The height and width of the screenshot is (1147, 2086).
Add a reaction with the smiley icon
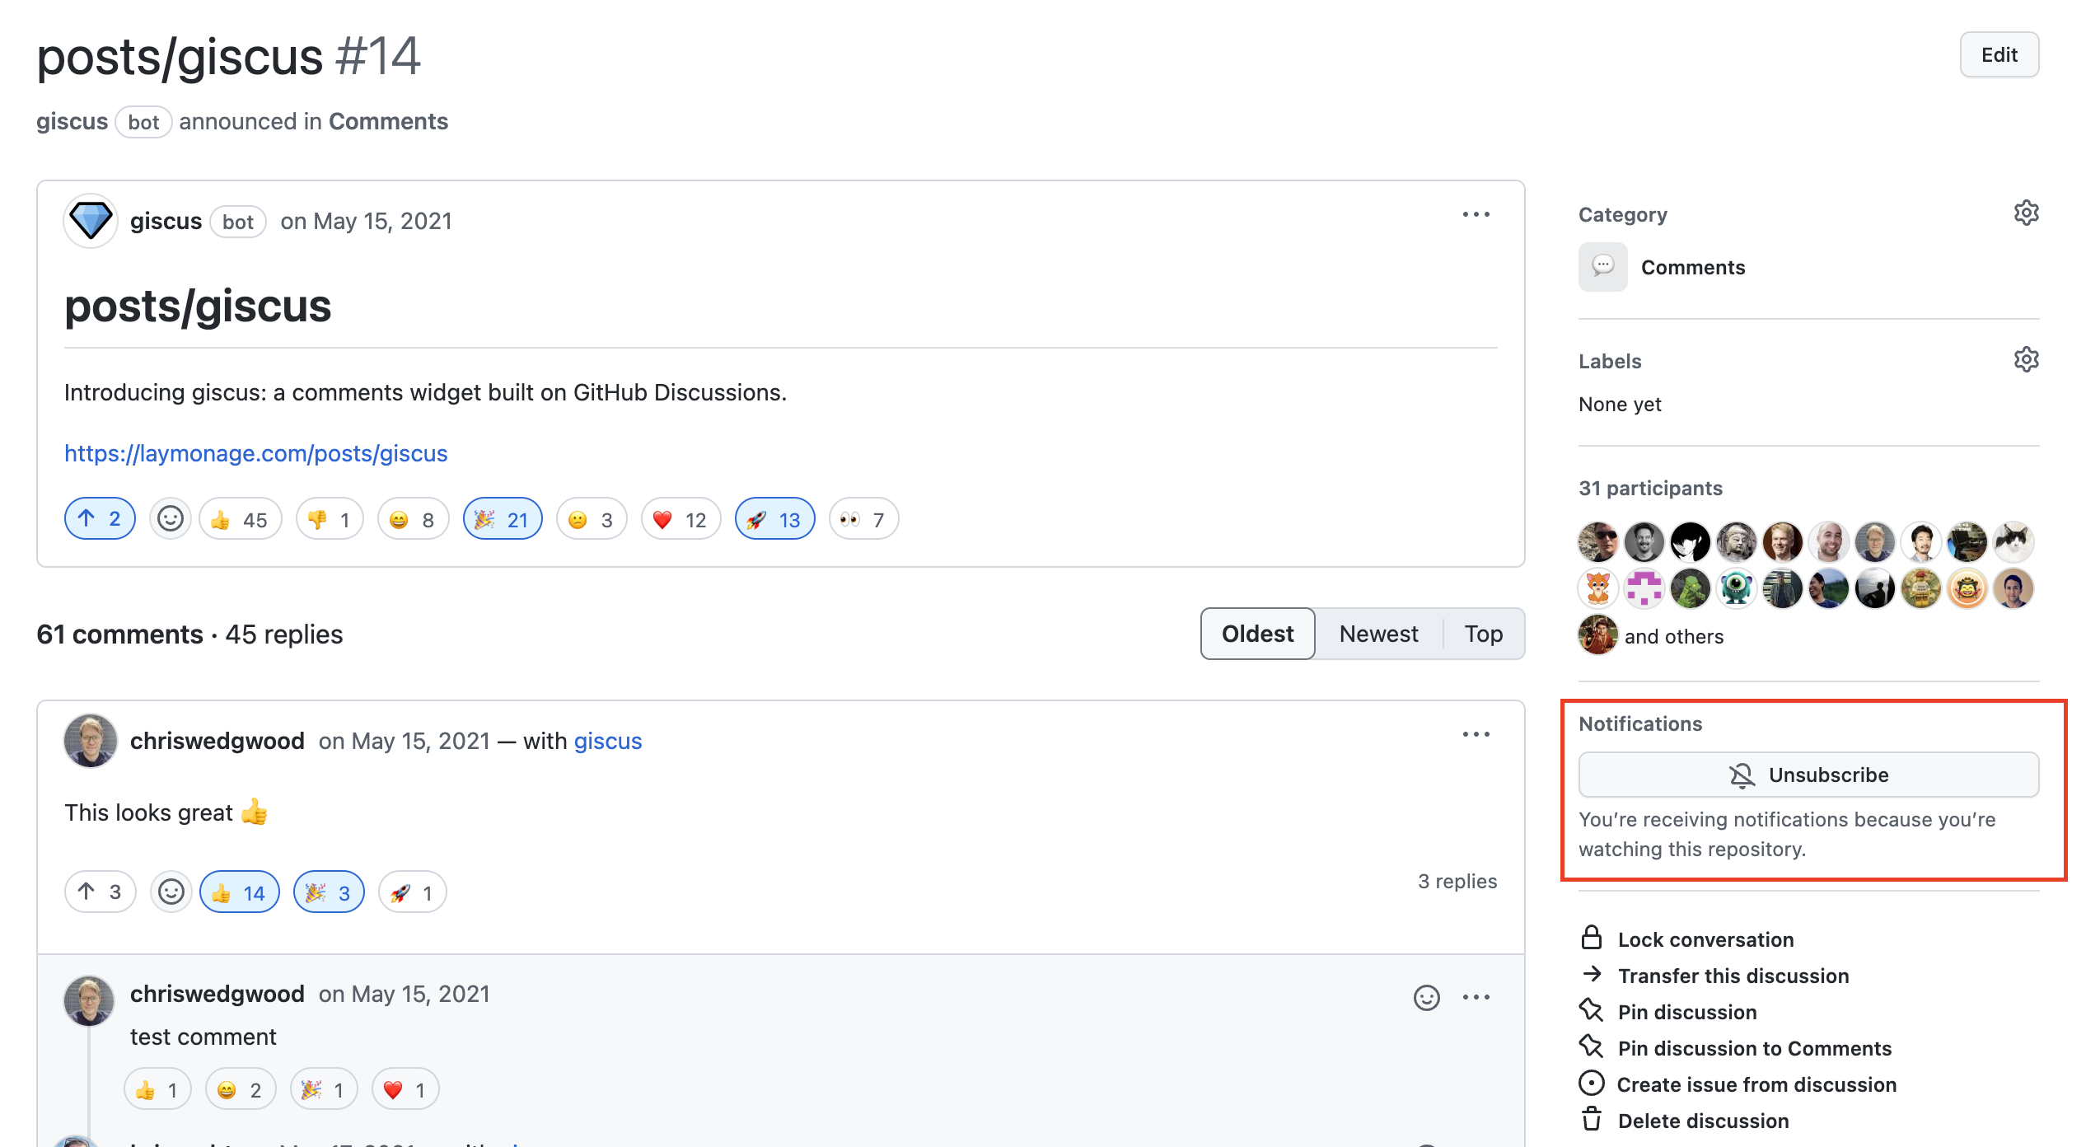pyautogui.click(x=170, y=518)
